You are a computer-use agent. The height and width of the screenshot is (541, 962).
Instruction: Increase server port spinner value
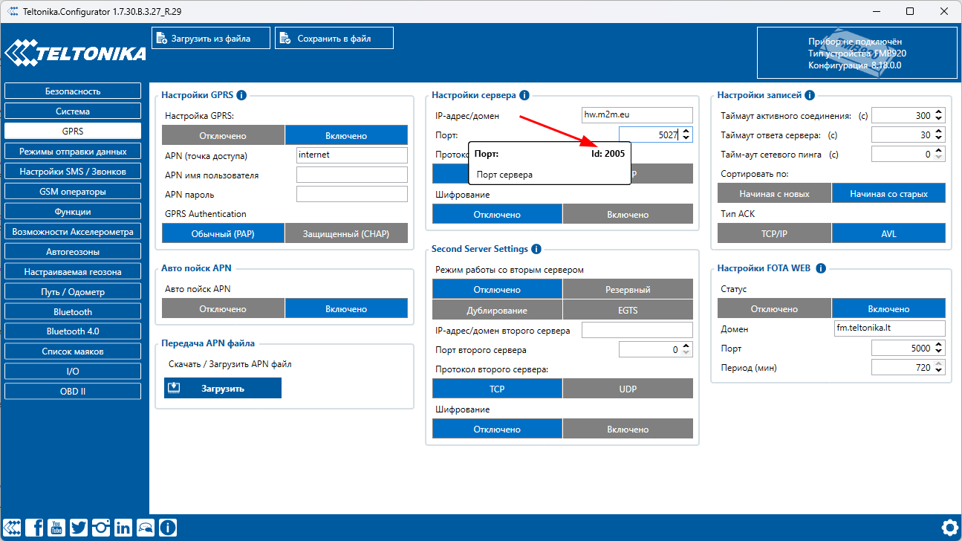click(686, 132)
